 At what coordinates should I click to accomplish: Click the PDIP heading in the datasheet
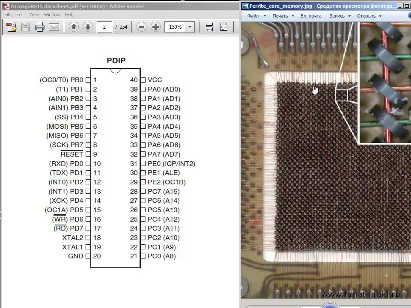point(116,60)
